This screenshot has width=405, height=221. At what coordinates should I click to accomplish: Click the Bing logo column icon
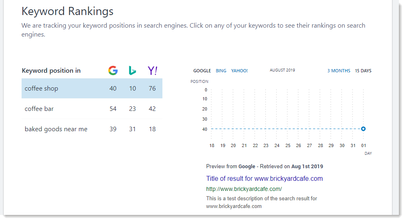[x=132, y=71]
